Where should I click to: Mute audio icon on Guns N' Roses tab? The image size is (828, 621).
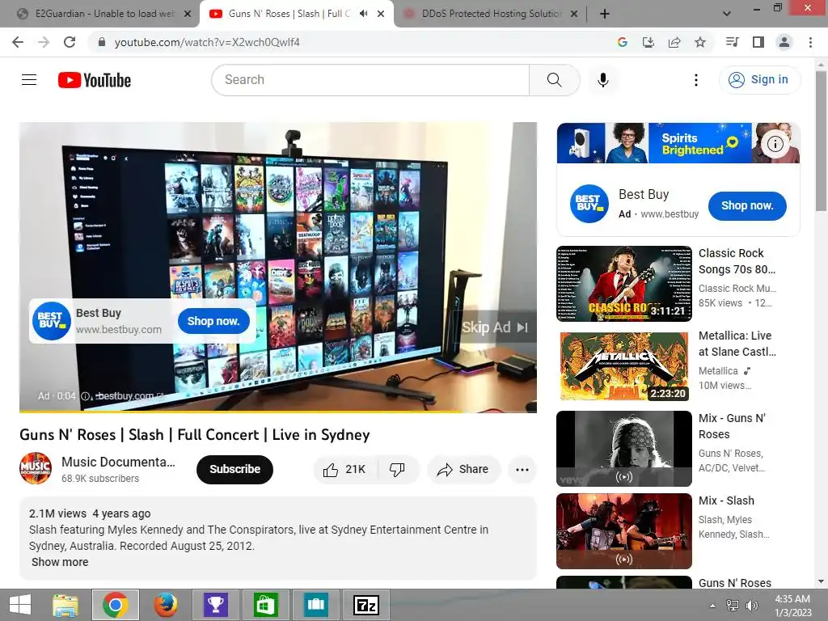pyautogui.click(x=363, y=14)
